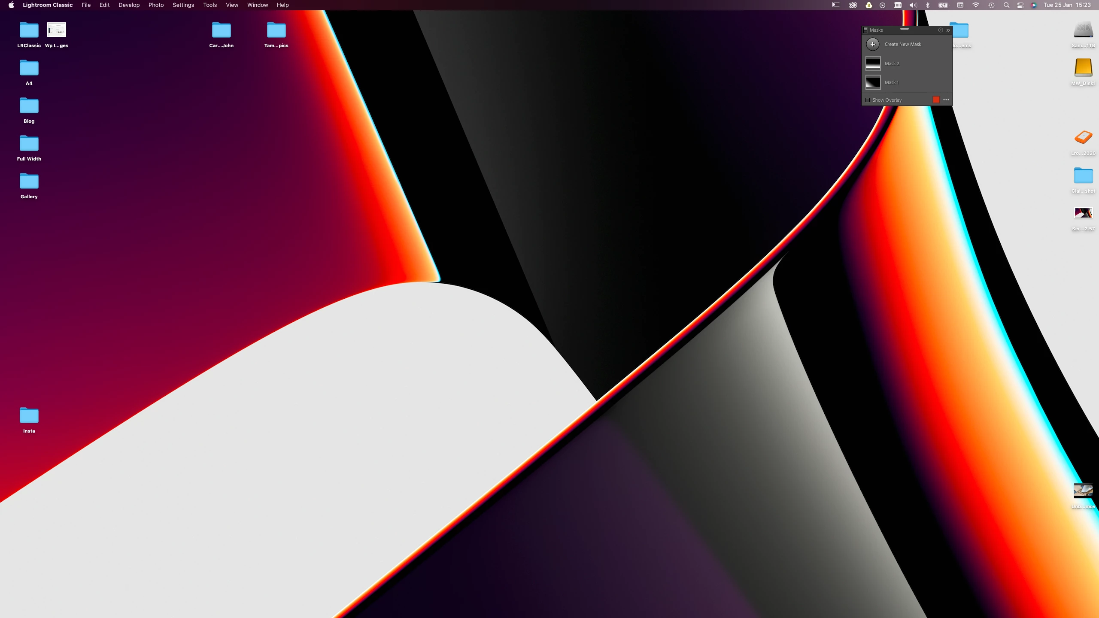Click the Create New Mask text label
Viewport: 1099px width, 618px height.
click(903, 44)
